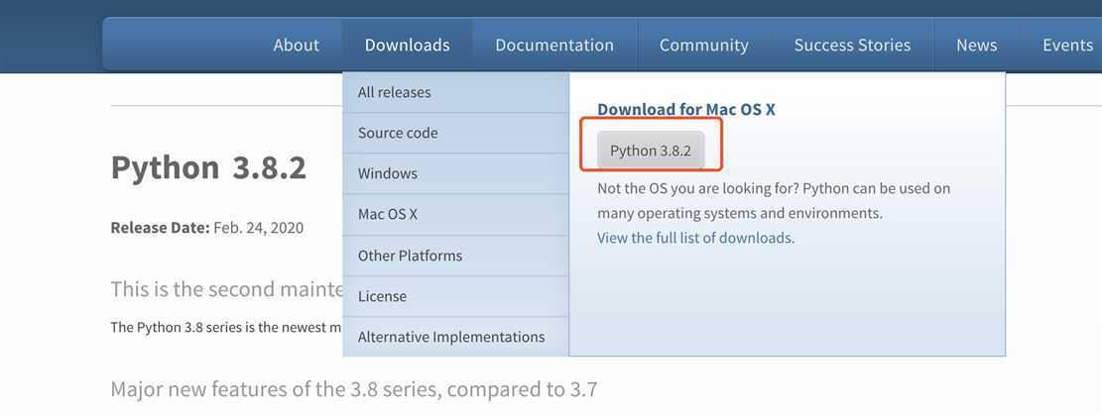Open the News nav menu
The height and width of the screenshot is (415, 1102).
coord(976,45)
